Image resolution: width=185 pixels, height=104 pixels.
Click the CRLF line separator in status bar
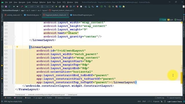[x=144, y=101]
